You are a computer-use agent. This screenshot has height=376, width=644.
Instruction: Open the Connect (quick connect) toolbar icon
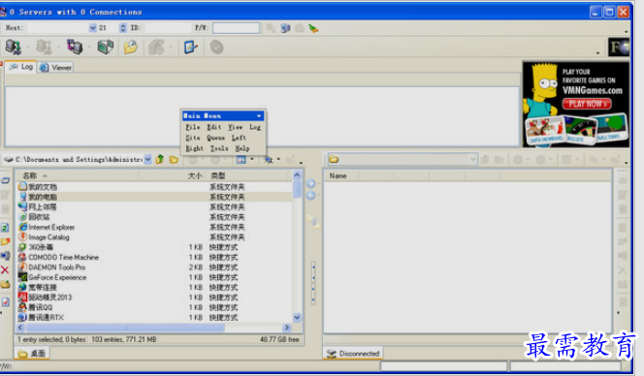(x=13, y=47)
